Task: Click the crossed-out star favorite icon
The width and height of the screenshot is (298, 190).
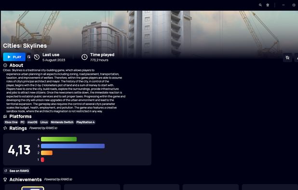Action: point(287,57)
